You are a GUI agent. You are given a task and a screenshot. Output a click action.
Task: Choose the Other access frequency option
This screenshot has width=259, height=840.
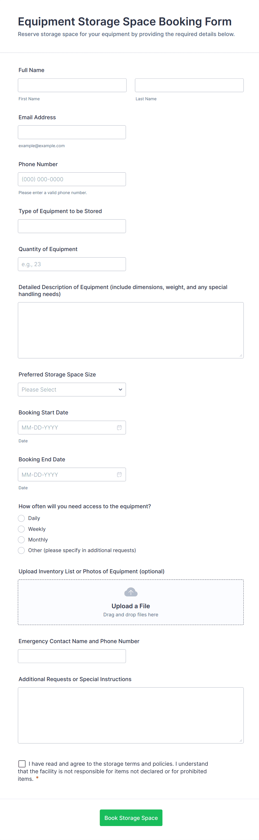coord(21,550)
